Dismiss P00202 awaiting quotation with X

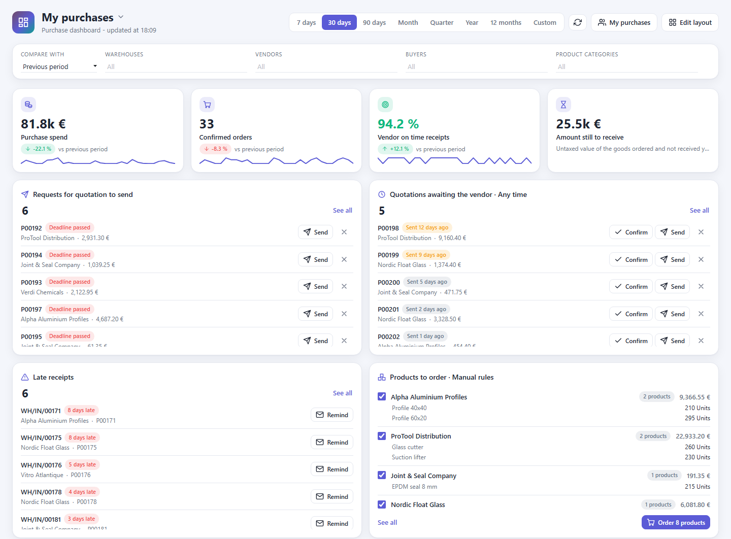[x=701, y=341]
